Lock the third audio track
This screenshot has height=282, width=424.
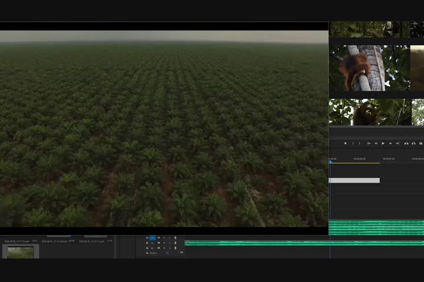(147, 248)
